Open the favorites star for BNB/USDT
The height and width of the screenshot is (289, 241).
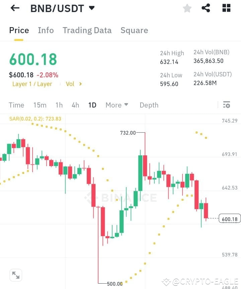(187, 8)
